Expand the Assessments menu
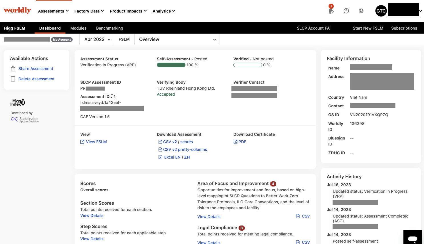 coord(53,11)
